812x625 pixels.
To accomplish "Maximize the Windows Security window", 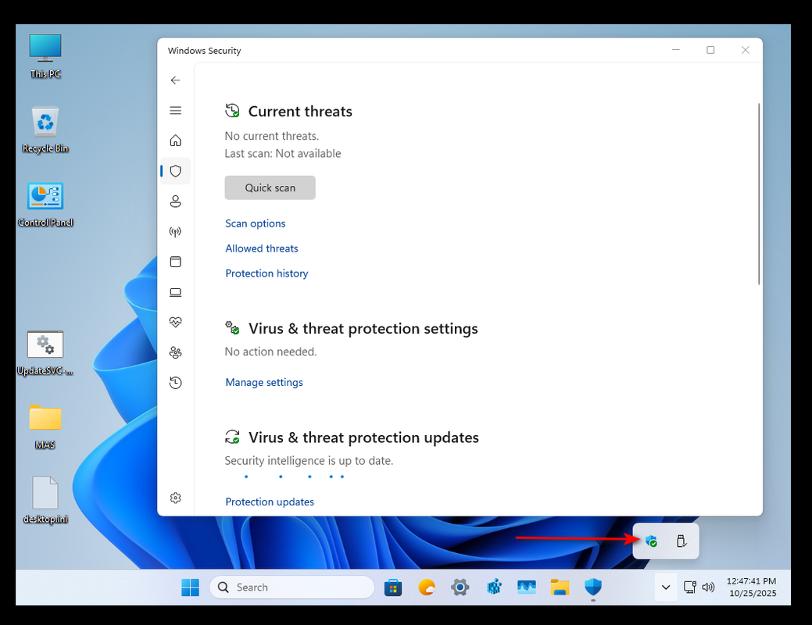I will (x=710, y=50).
